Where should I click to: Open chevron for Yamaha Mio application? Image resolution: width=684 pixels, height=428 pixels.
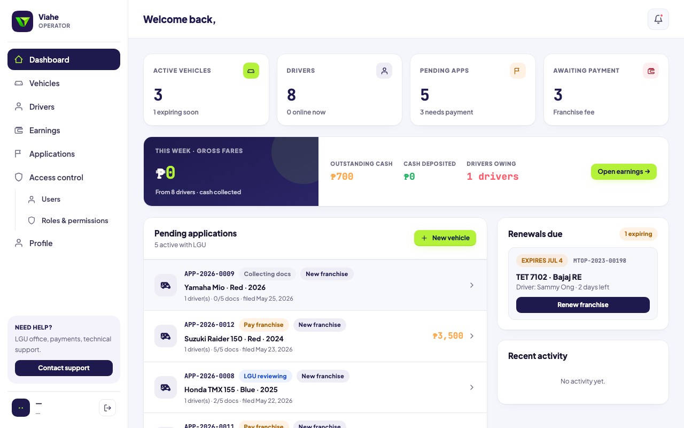(472, 285)
